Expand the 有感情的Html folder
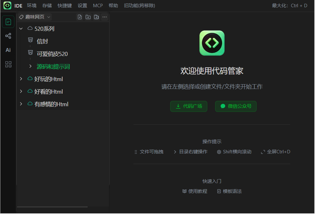Screen dimensions: 315x214 [x=21, y=104]
